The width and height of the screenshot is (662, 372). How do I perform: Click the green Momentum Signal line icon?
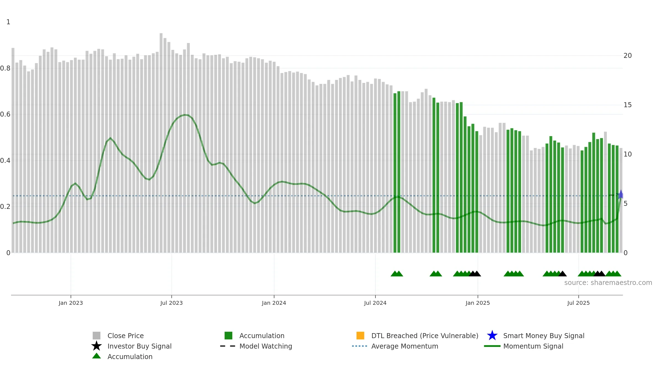(492, 346)
